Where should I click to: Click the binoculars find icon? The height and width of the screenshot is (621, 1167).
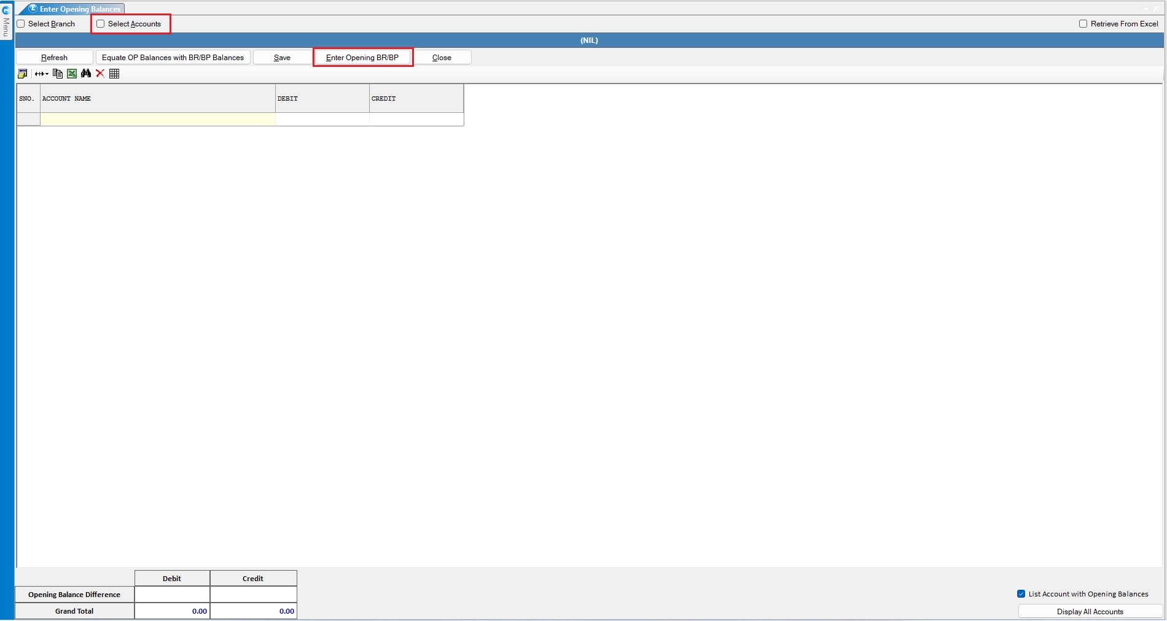point(86,74)
